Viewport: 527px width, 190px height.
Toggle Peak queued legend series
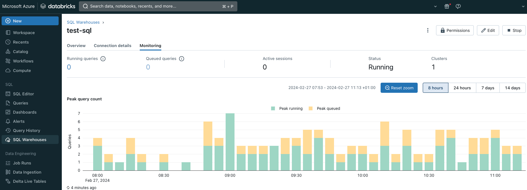(x=324, y=109)
